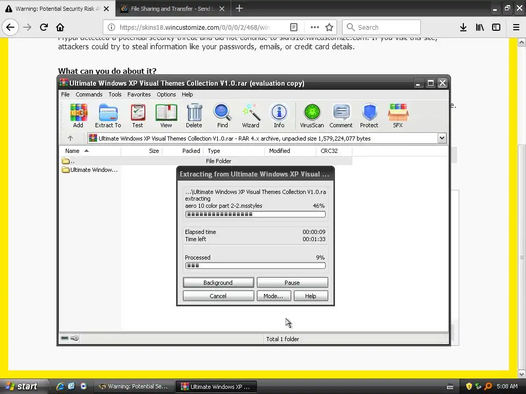This screenshot has height=394, width=526.
Task: Click the Firefox Search input field
Action: coord(382,27)
